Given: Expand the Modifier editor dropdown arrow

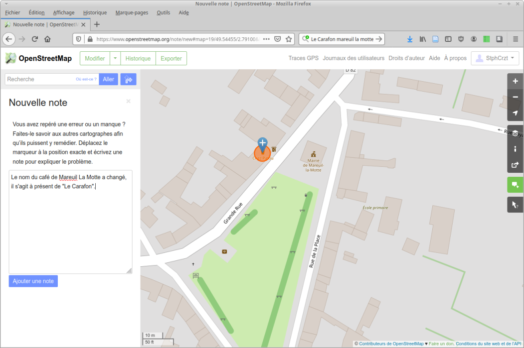Looking at the screenshot, I should tap(115, 58).
